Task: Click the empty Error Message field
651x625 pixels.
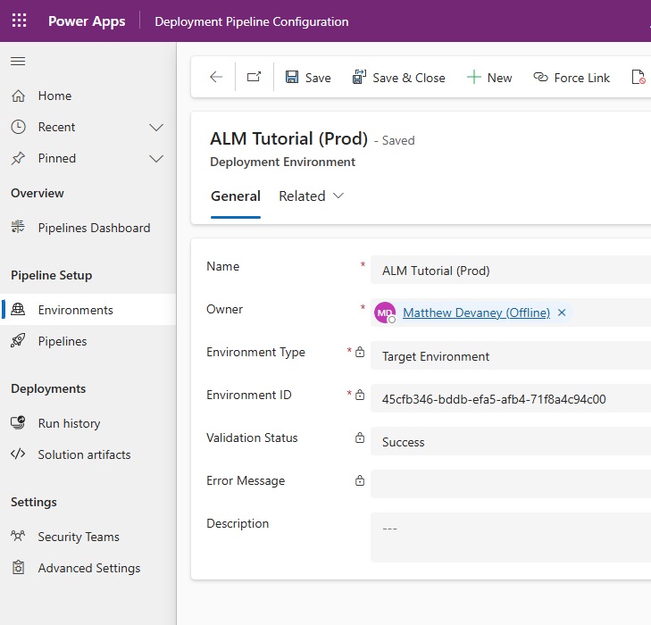Action: (511, 484)
